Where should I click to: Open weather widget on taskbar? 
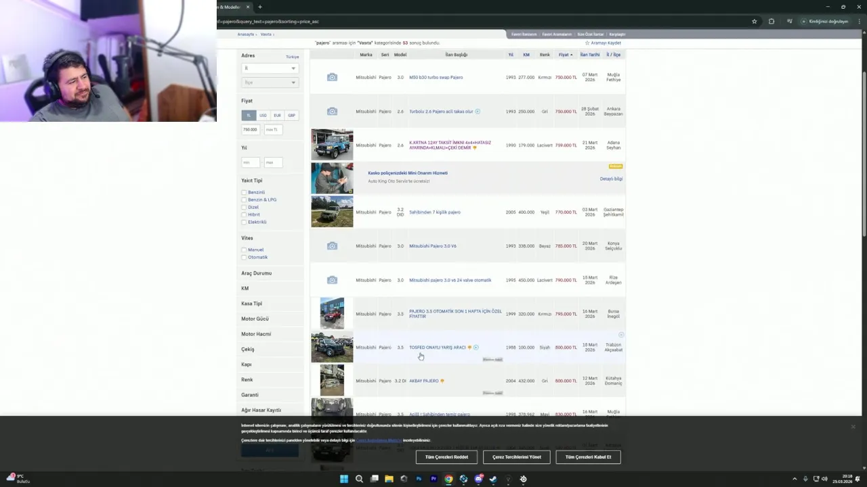(x=17, y=478)
